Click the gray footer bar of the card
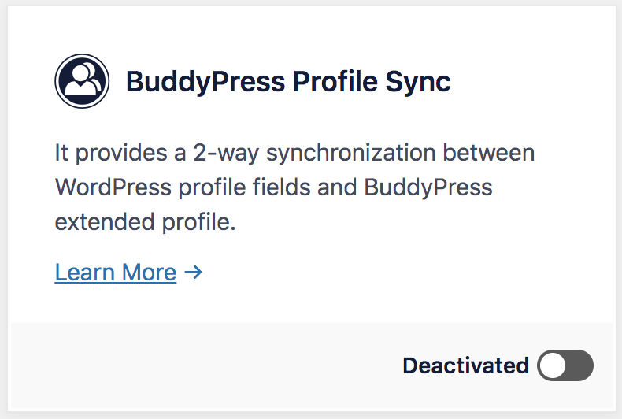This screenshot has width=622, height=419. (312, 365)
